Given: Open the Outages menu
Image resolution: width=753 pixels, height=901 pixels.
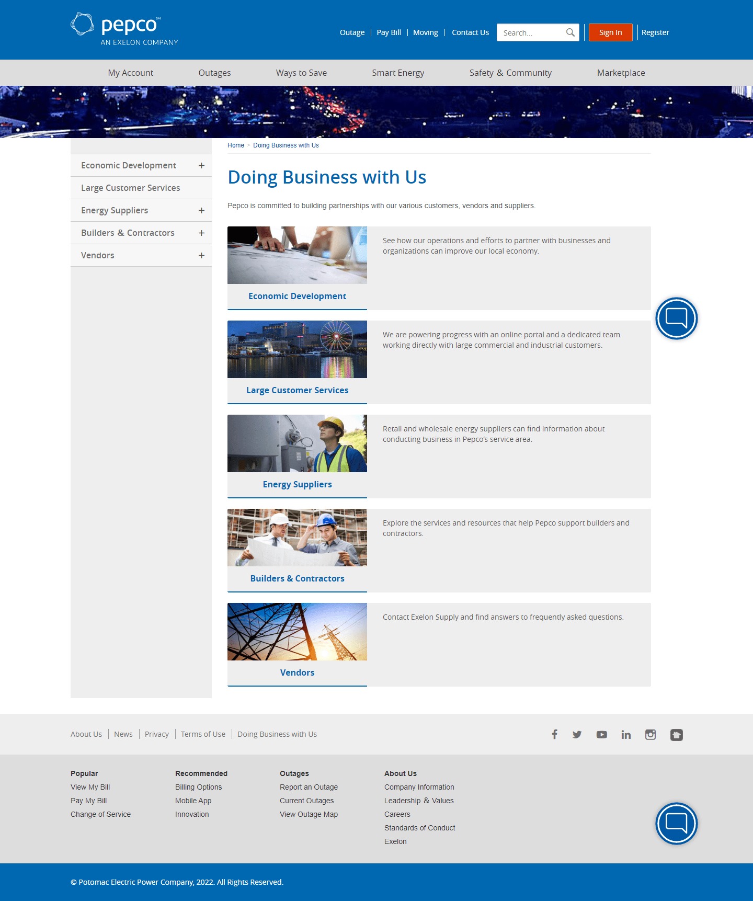Looking at the screenshot, I should (214, 73).
